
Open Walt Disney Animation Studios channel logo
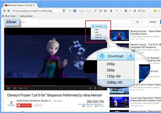(x=11, y=103)
